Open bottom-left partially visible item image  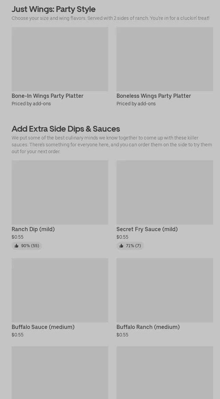(x=60, y=373)
